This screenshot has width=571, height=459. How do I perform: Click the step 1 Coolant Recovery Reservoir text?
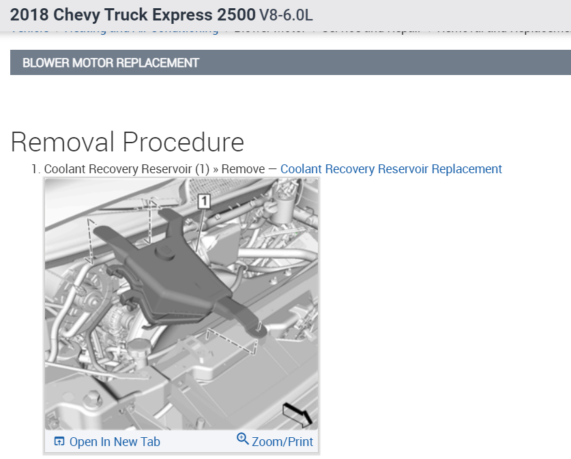[x=154, y=169]
